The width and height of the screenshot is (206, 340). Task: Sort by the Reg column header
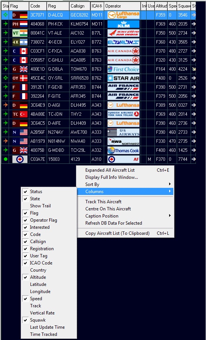click(x=58, y=6)
